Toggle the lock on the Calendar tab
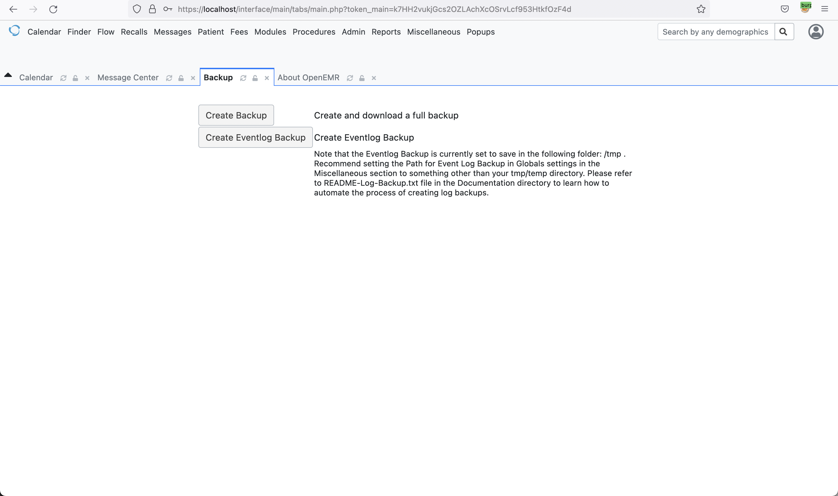 (75, 78)
